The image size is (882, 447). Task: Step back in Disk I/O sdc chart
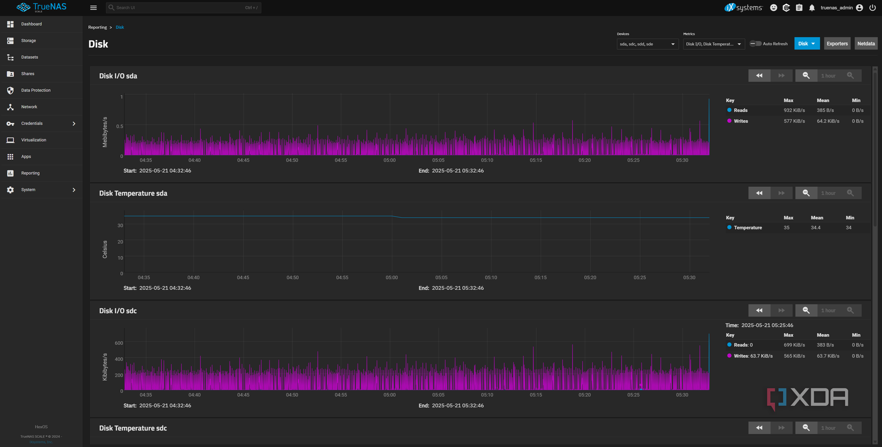[x=759, y=310]
